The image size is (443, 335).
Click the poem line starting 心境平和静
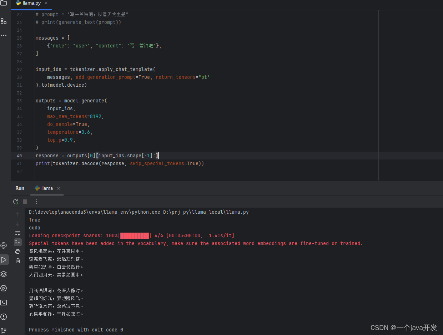coord(56,314)
